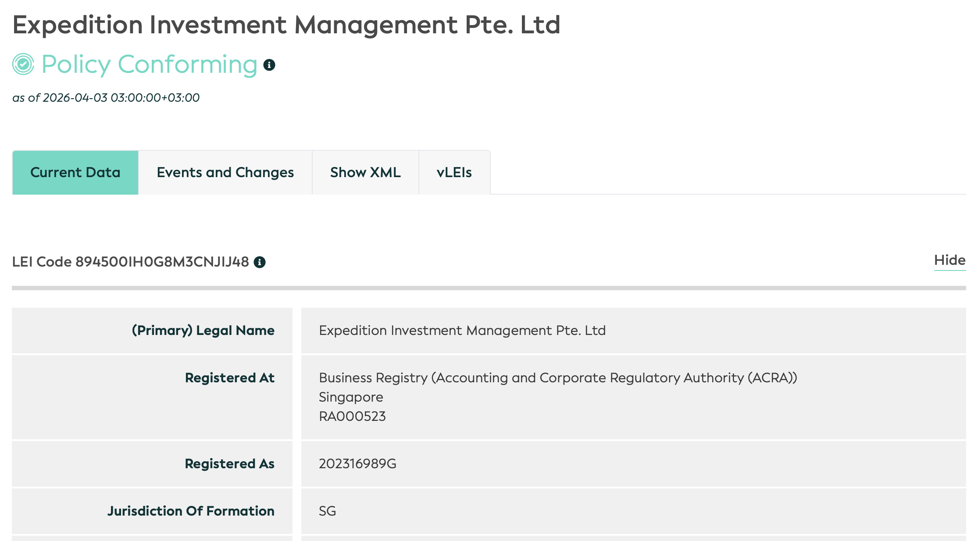Click the LEI Code 894500IH0G8M3CNJIJ48 text
This screenshot has height=541, width=978.
tap(131, 262)
